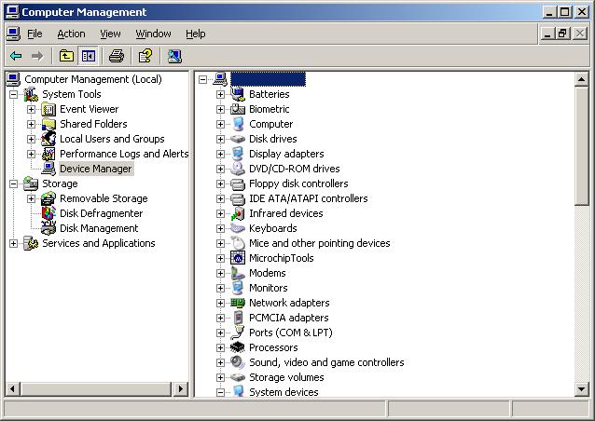Expand the Network adapters node
This screenshot has height=421, width=595.
pyautogui.click(x=221, y=303)
